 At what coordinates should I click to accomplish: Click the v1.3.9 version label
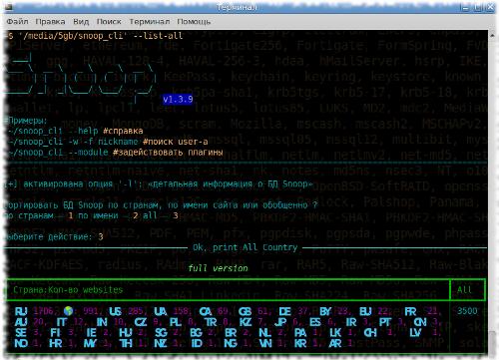pos(178,99)
